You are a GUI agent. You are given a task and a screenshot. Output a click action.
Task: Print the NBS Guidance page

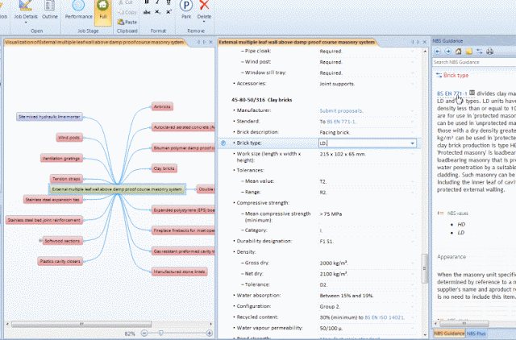pos(490,52)
